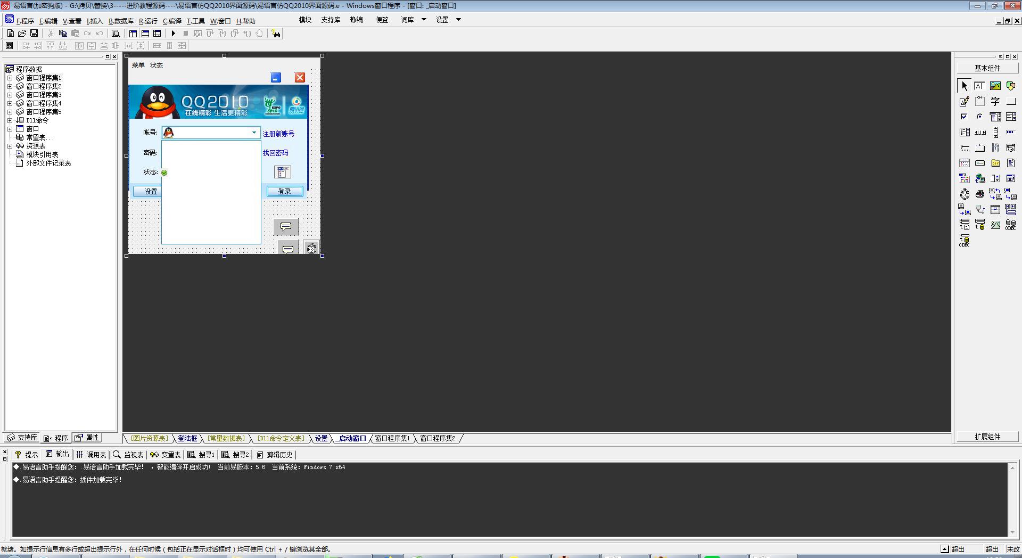Click the Open file toolbar icon
The width and height of the screenshot is (1022, 558).
click(22, 33)
